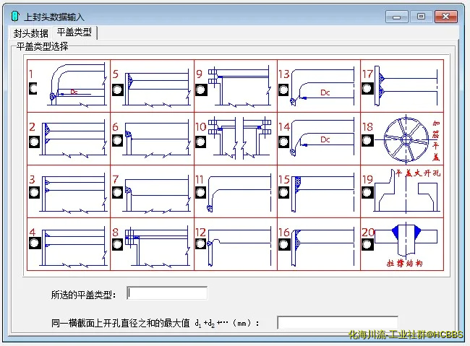
Task: Choose radio button for cover type 10
Action: tap(200, 142)
